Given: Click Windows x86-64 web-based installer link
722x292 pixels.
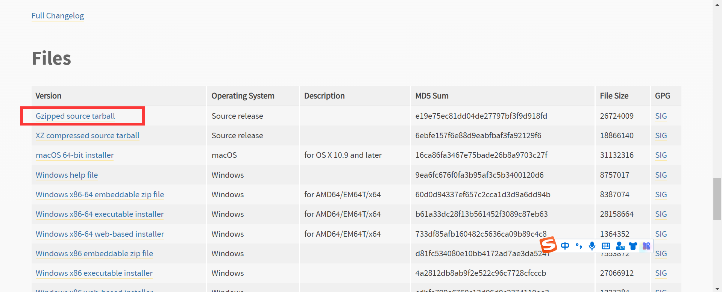Looking at the screenshot, I should (x=100, y=234).
